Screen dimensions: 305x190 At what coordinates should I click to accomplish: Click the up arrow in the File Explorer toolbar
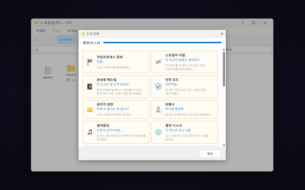50,40
